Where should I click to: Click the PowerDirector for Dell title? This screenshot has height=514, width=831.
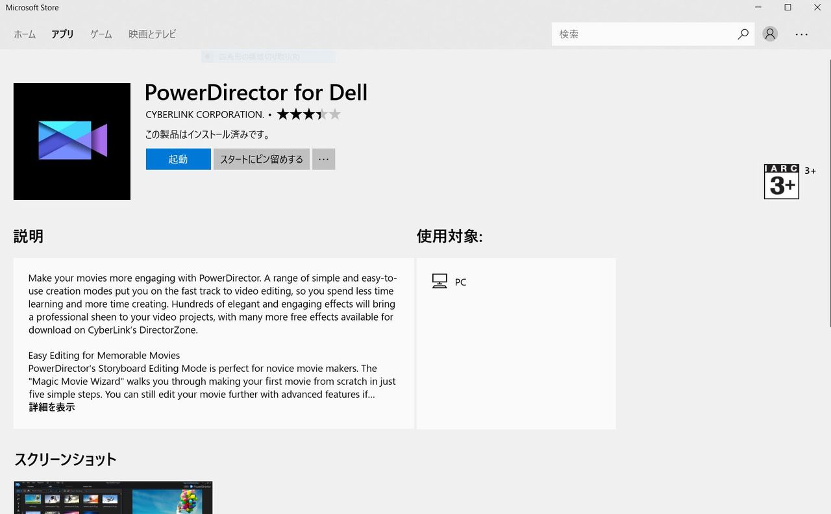click(x=256, y=92)
